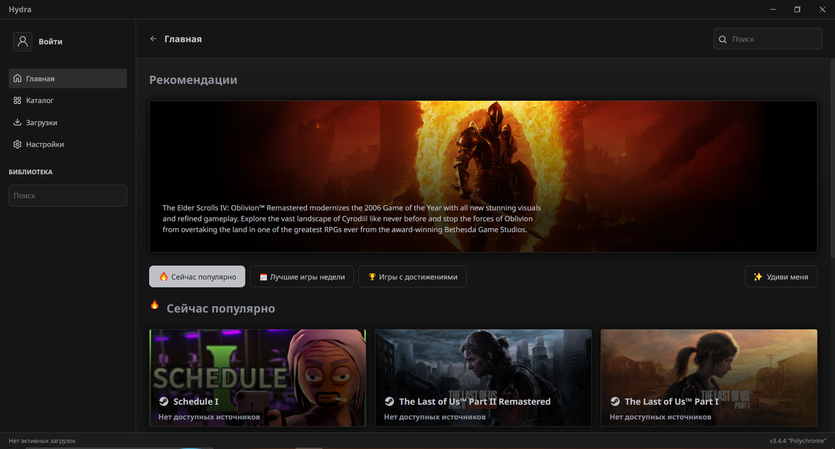Open The Last of Us Part I card
Screen dimensions: 835x449
click(x=709, y=378)
